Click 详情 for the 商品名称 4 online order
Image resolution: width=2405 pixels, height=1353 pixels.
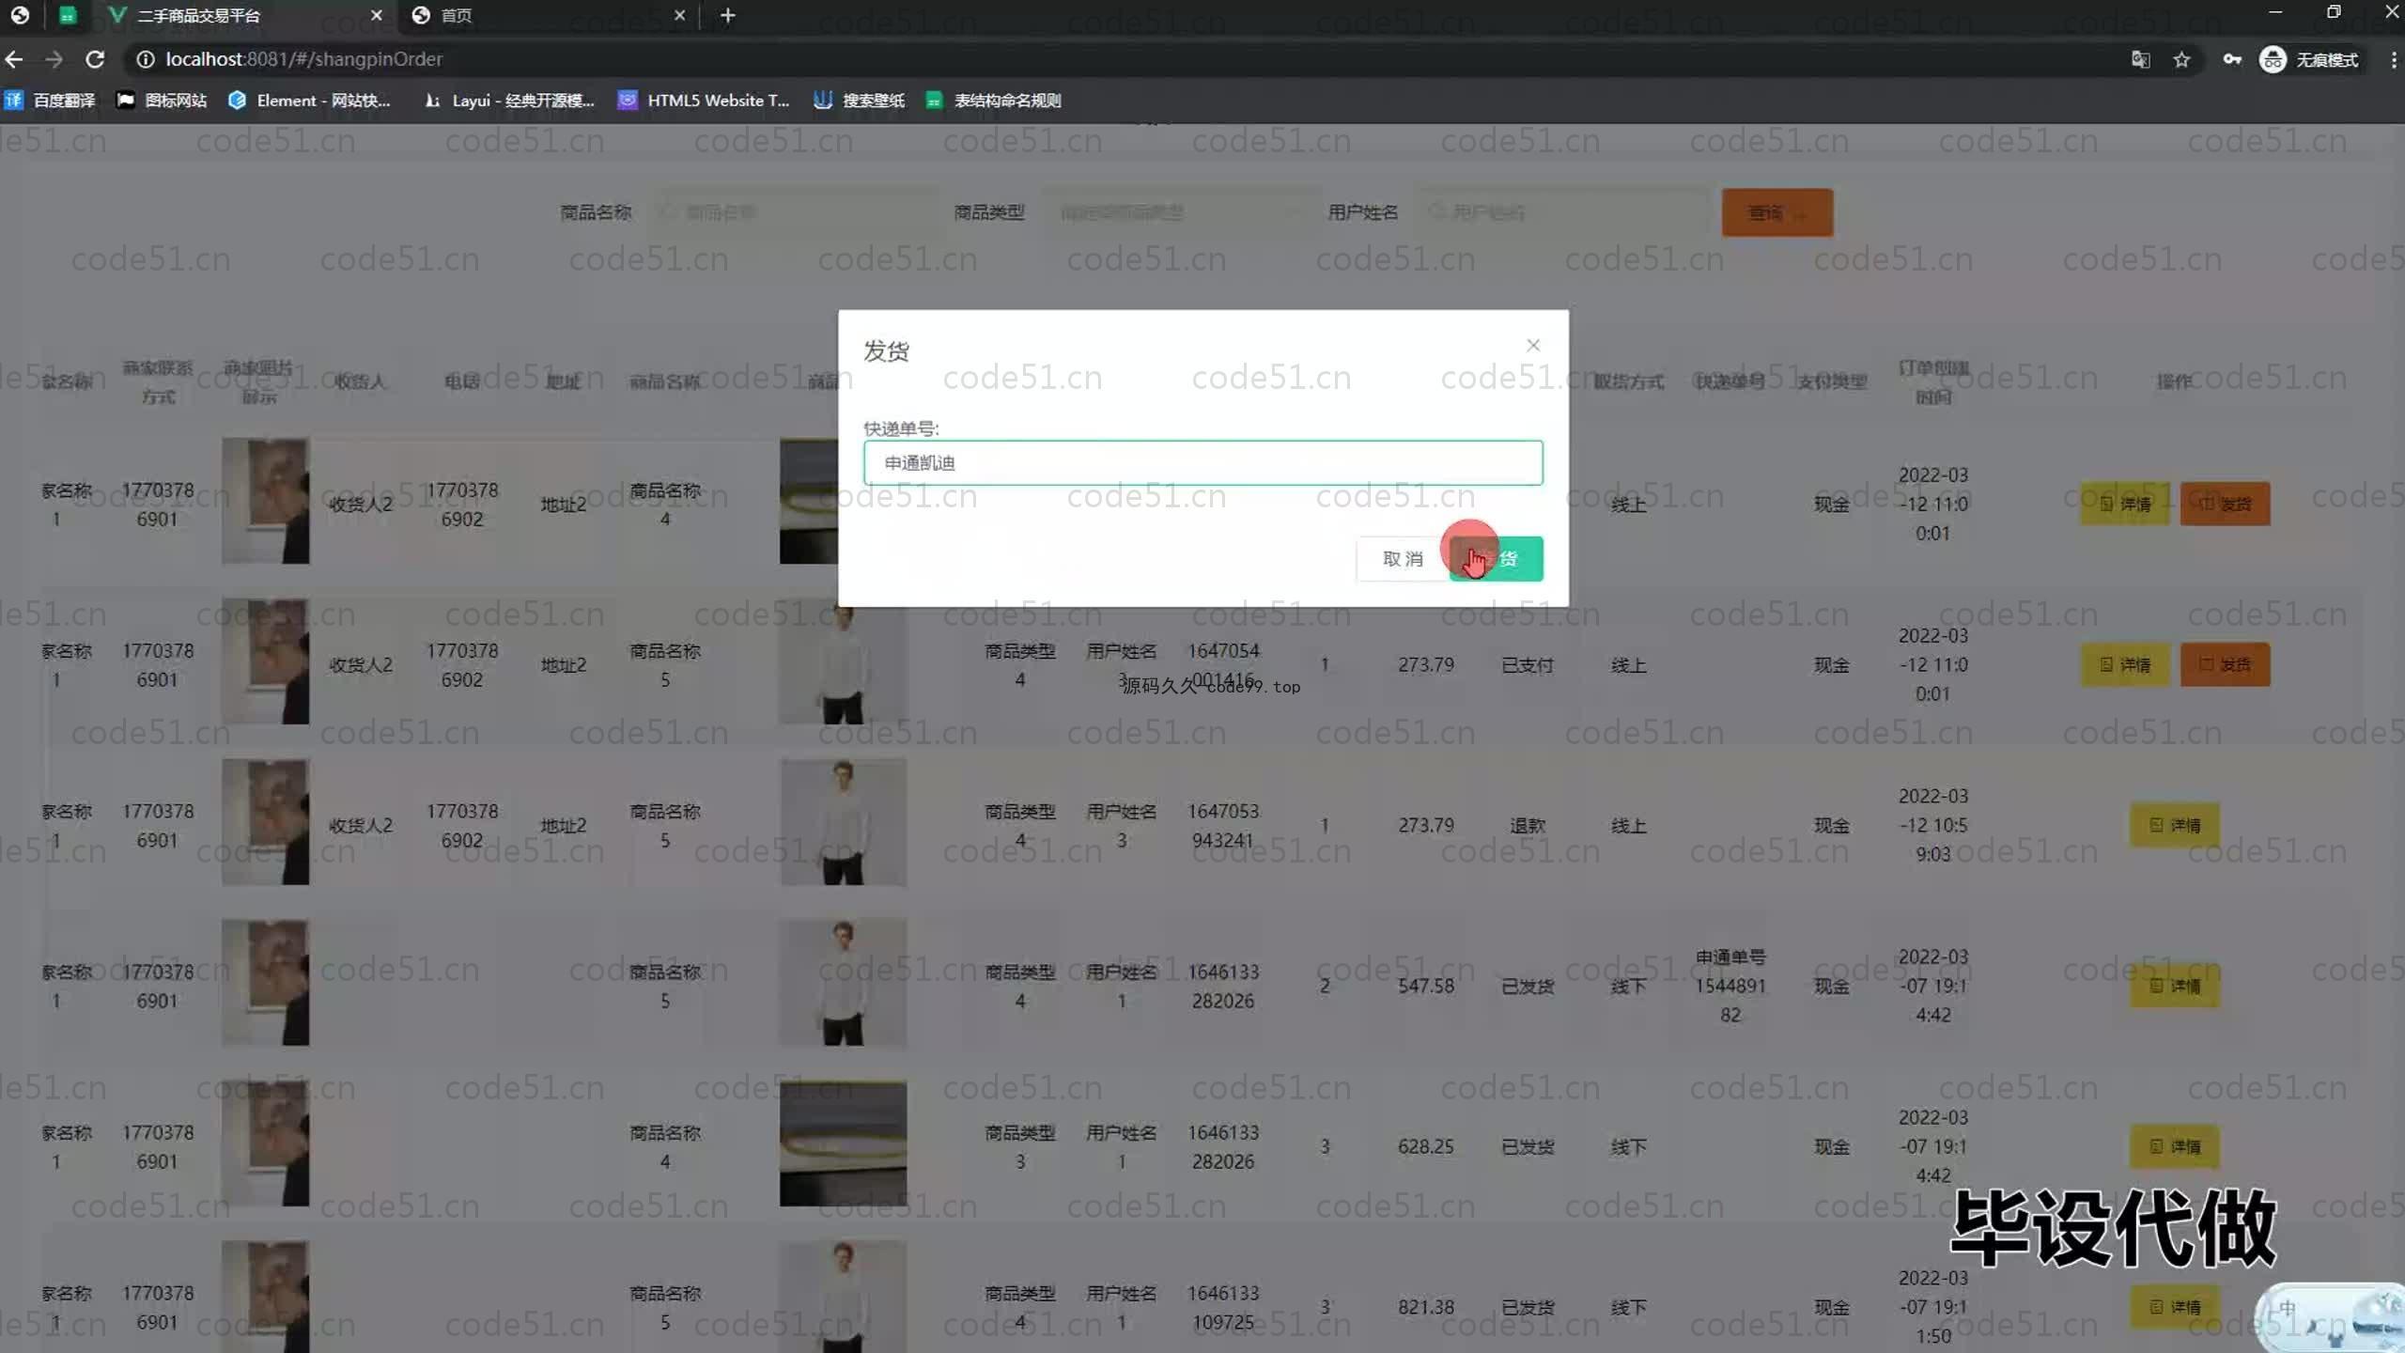pos(2125,505)
